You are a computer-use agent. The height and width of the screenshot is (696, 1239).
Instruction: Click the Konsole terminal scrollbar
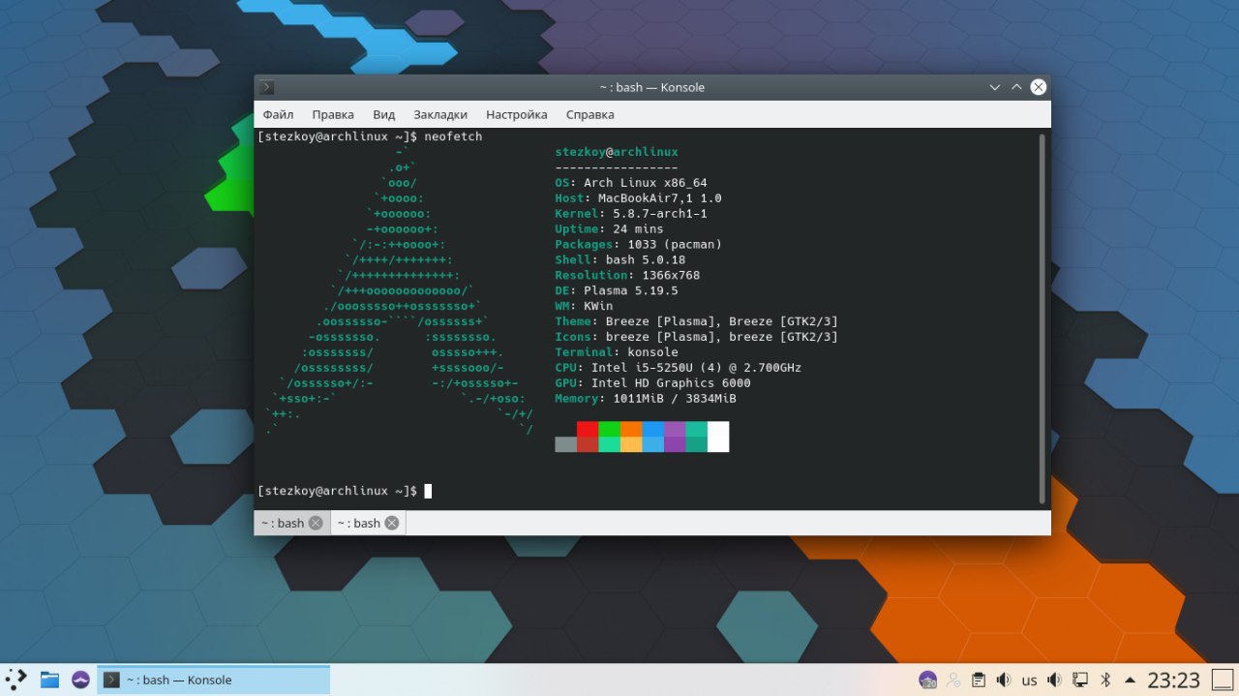pos(1043,318)
